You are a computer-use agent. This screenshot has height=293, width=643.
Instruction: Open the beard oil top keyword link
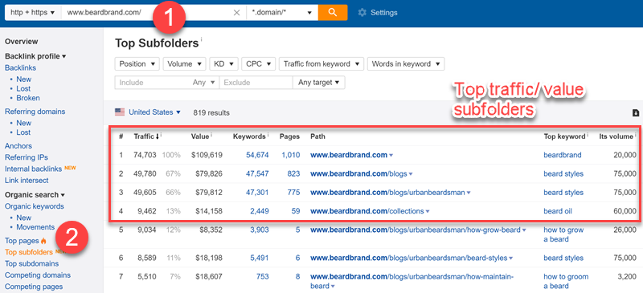[x=558, y=211]
